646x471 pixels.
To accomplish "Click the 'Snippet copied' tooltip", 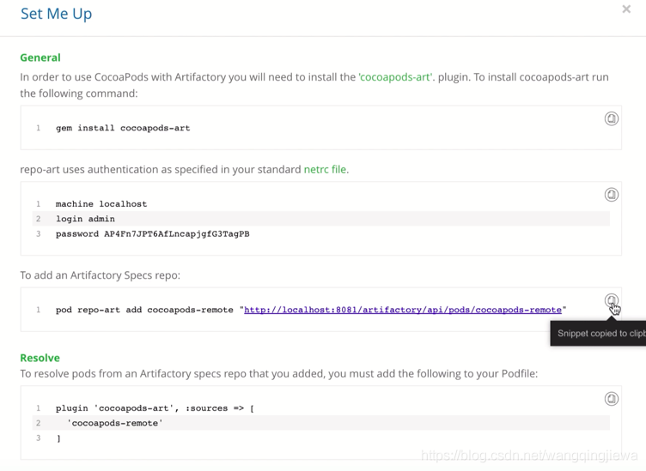I will (x=598, y=334).
